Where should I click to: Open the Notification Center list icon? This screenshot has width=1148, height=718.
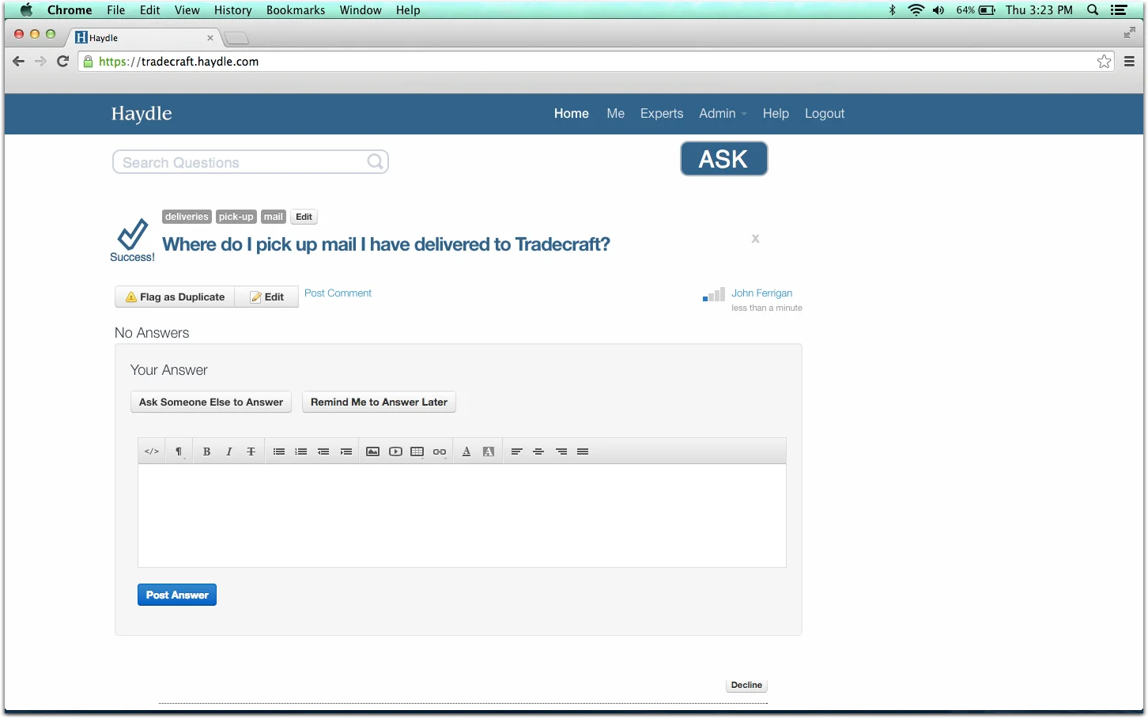click(1119, 10)
